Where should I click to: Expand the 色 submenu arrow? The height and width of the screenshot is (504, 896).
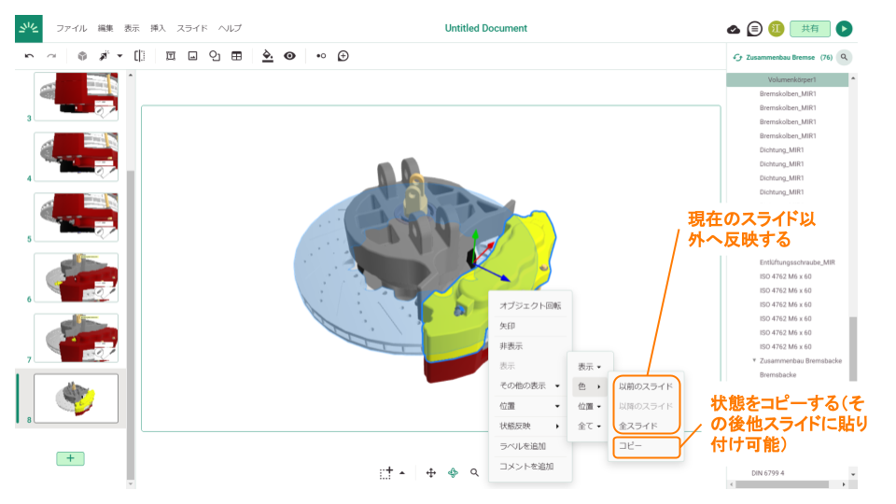click(598, 386)
